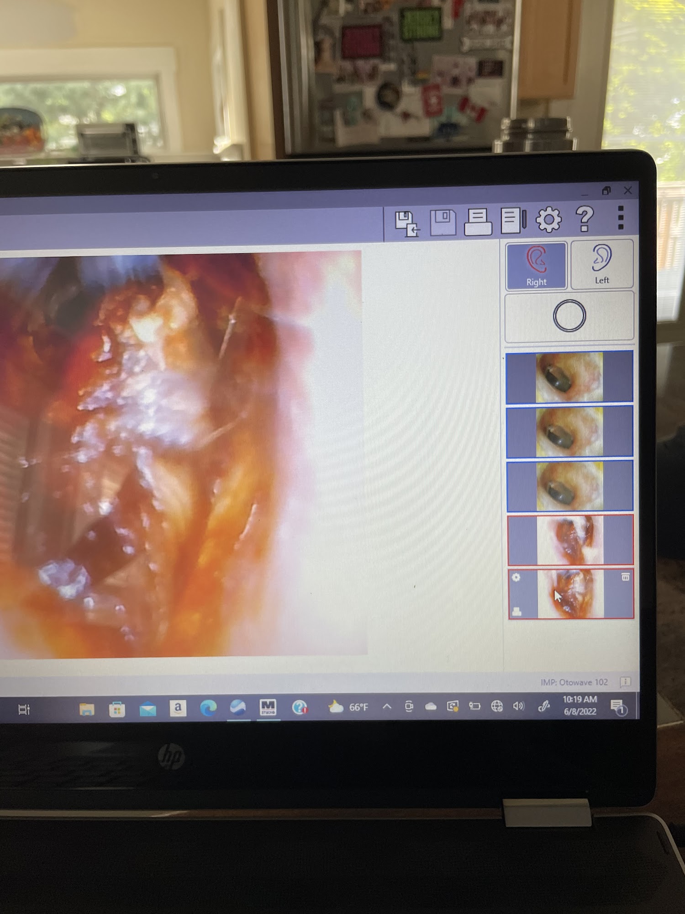
Task: Click the info icon beside IMP: Otowave 102
Action: pos(625,682)
